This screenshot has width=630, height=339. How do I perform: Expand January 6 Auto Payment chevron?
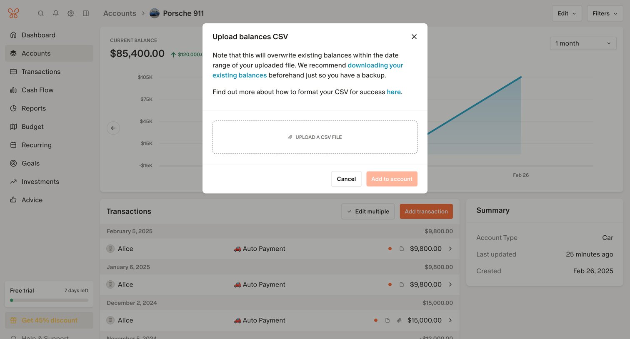point(450,284)
